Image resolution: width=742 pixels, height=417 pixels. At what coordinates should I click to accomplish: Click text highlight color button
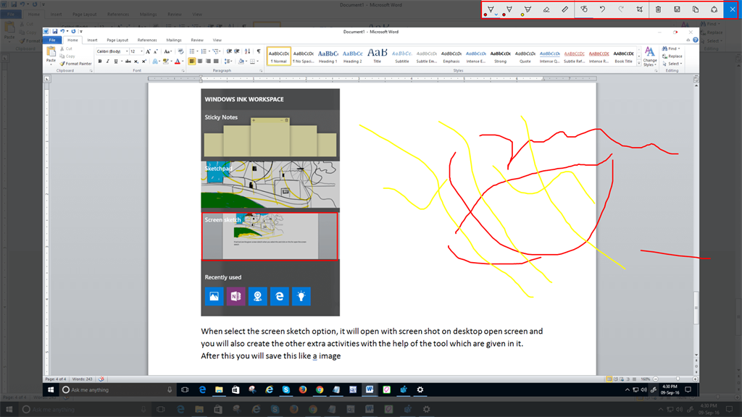coord(166,62)
